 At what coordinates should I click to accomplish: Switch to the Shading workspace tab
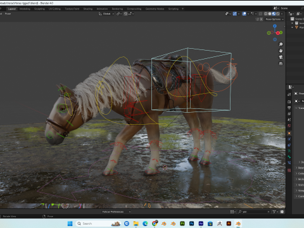(x=88, y=9)
